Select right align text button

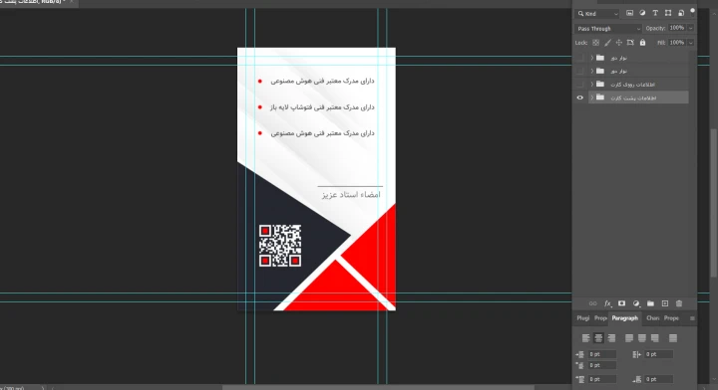(611, 338)
